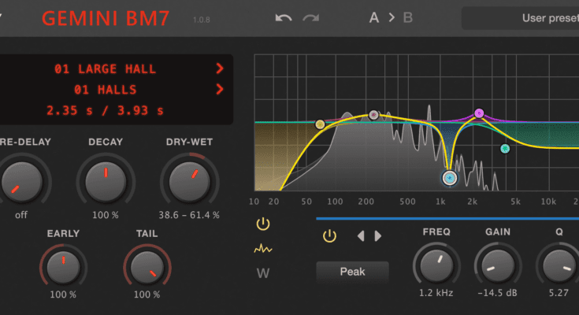579x315 pixels.
Task: Toggle the EQ section power button
Action: pos(263,224)
